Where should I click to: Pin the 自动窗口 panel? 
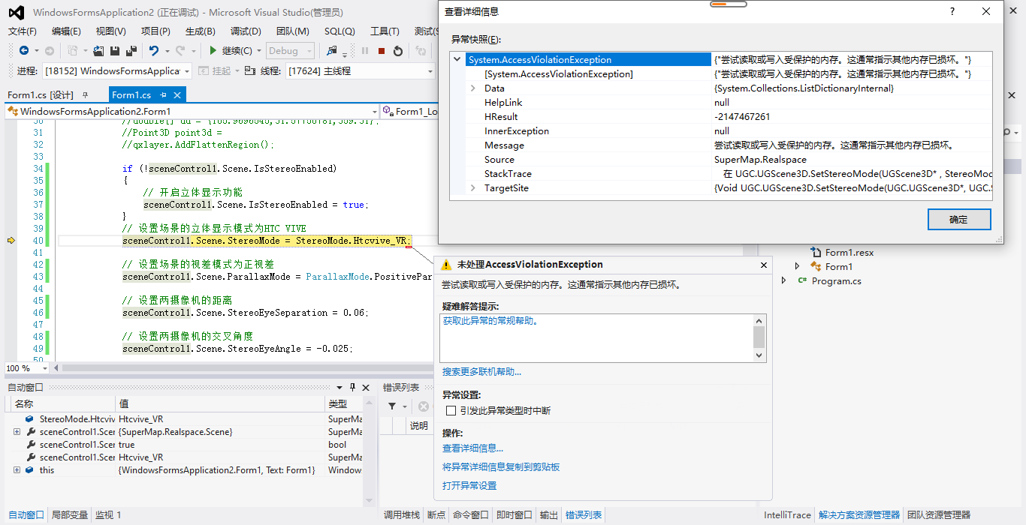[352, 388]
